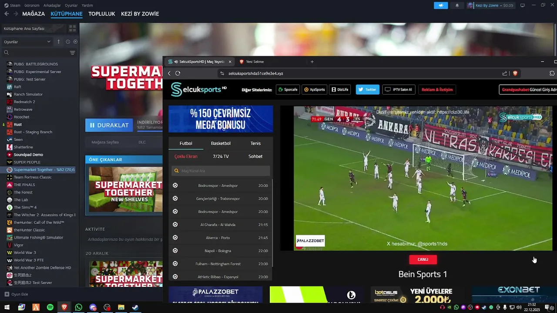Show recent games clock icon
This screenshot has width=557, height=313.
point(68,42)
